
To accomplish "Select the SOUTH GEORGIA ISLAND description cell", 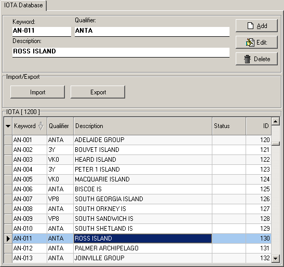I will pyautogui.click(x=143, y=199).
